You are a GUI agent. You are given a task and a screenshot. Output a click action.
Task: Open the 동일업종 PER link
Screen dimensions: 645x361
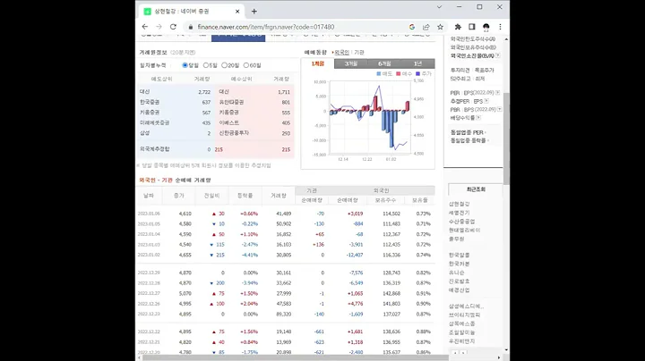pos(467,132)
